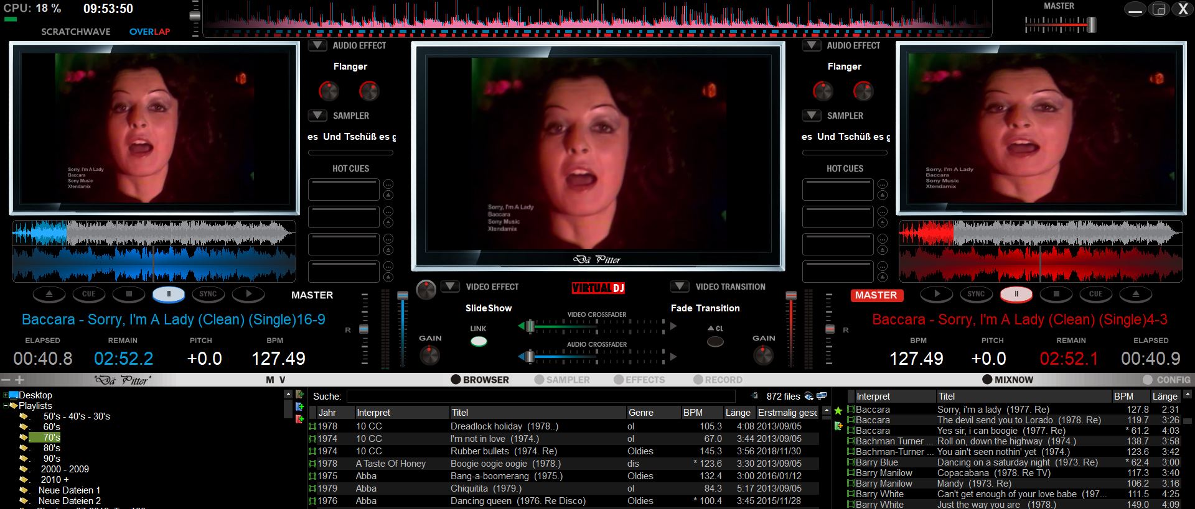The height and width of the screenshot is (509, 1195).
Task: Click the left blue arrow of audio crossfader
Action: point(522,357)
